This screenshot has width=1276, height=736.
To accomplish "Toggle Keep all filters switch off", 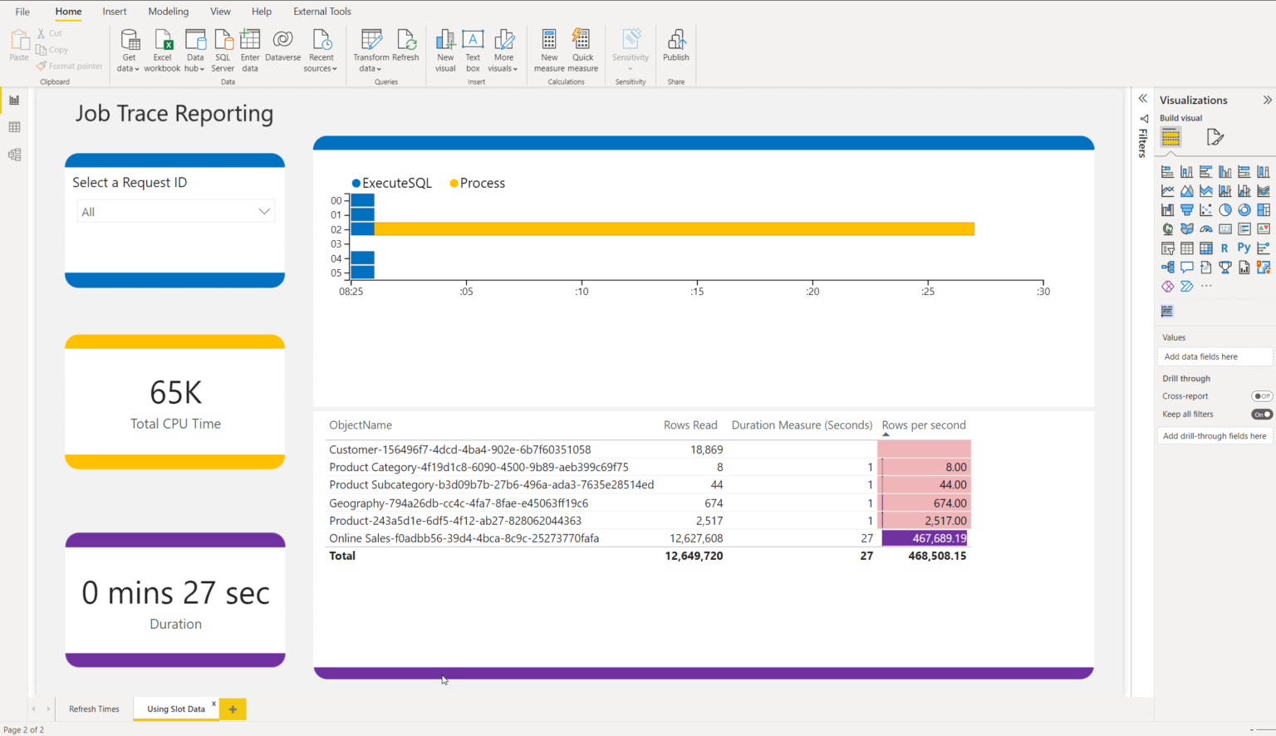I will tap(1261, 414).
